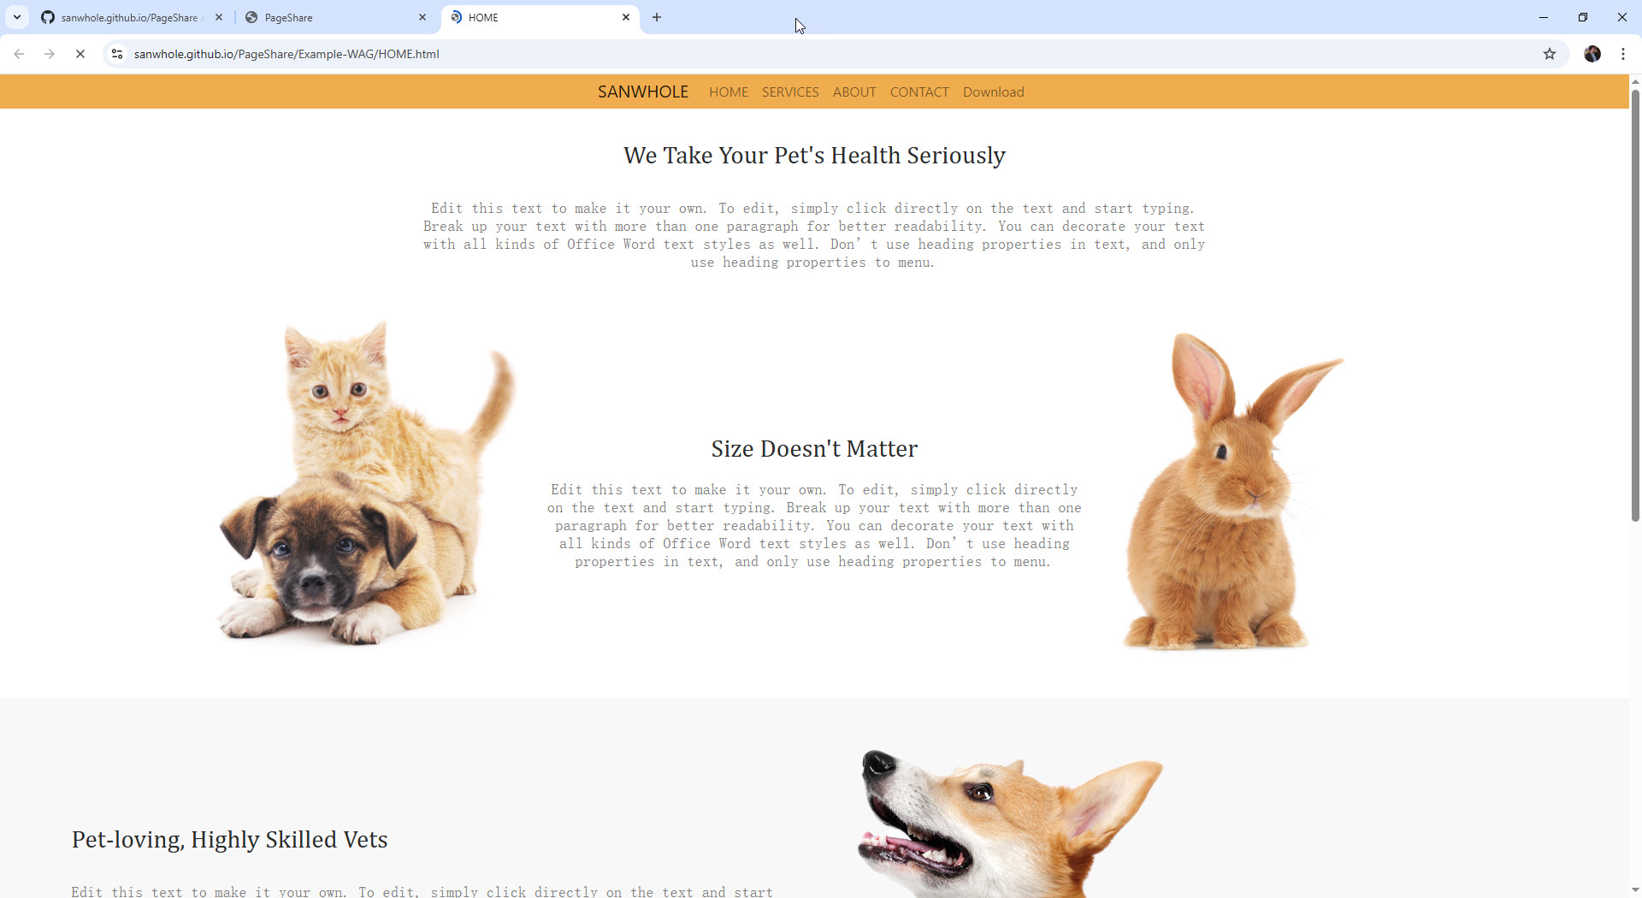
Task: Go back using the browser back arrow
Action: (19, 54)
